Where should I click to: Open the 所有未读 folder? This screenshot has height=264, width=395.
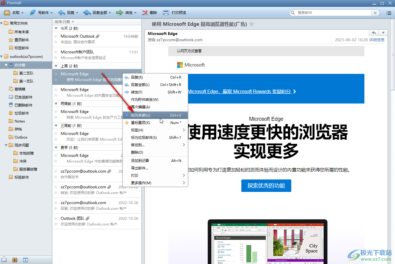22,32
